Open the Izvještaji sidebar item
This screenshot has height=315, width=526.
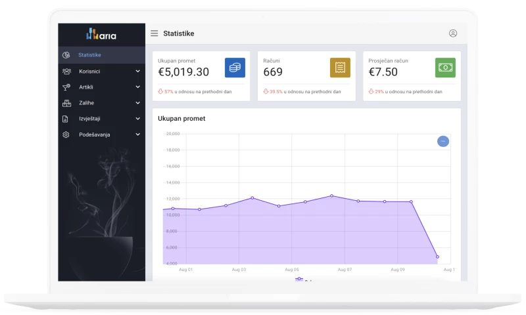click(x=102, y=119)
